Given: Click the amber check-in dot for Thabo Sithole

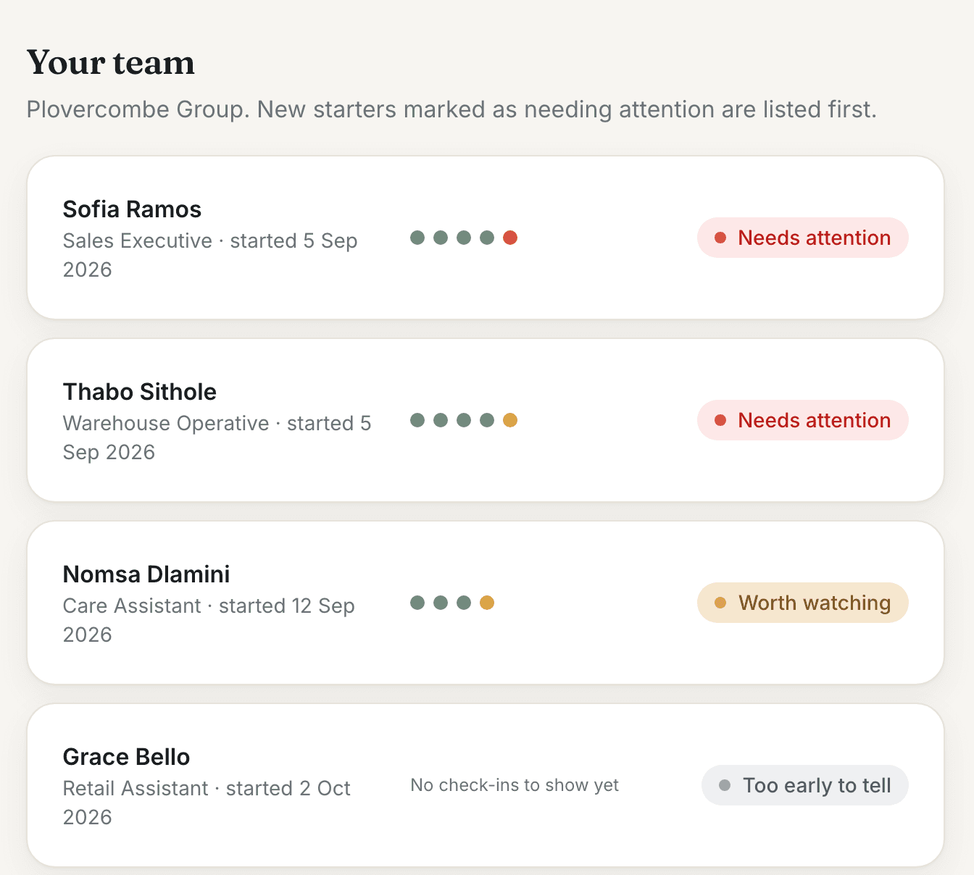Looking at the screenshot, I should [x=510, y=420].
